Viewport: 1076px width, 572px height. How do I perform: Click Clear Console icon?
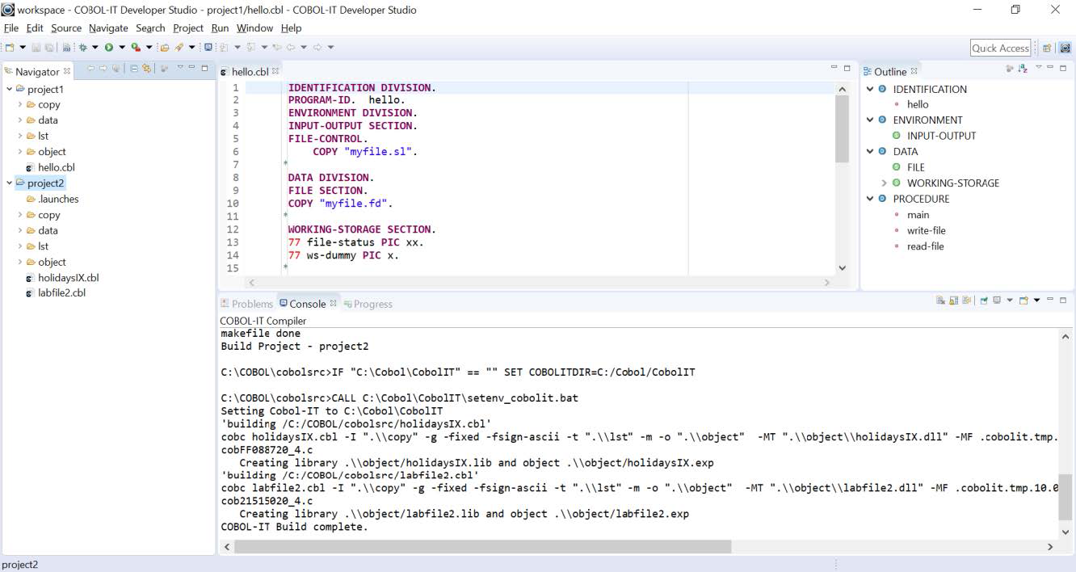pos(940,301)
